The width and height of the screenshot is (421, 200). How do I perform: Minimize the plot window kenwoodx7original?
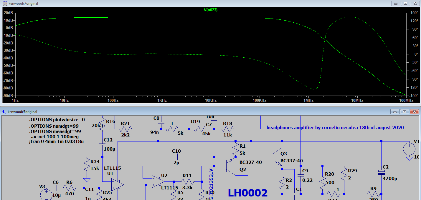pyautogui.click(x=396, y=3)
